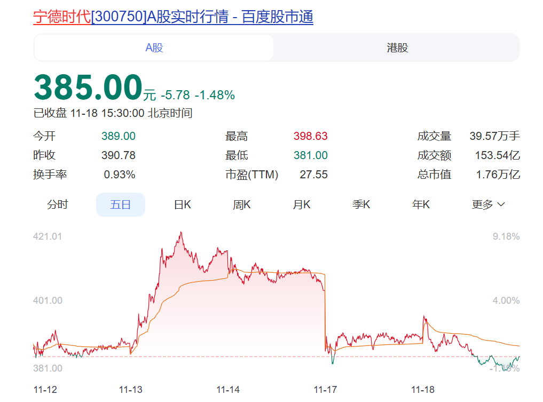Switch to the A股 tab
Screen dimensions: 543x402
click(x=154, y=48)
